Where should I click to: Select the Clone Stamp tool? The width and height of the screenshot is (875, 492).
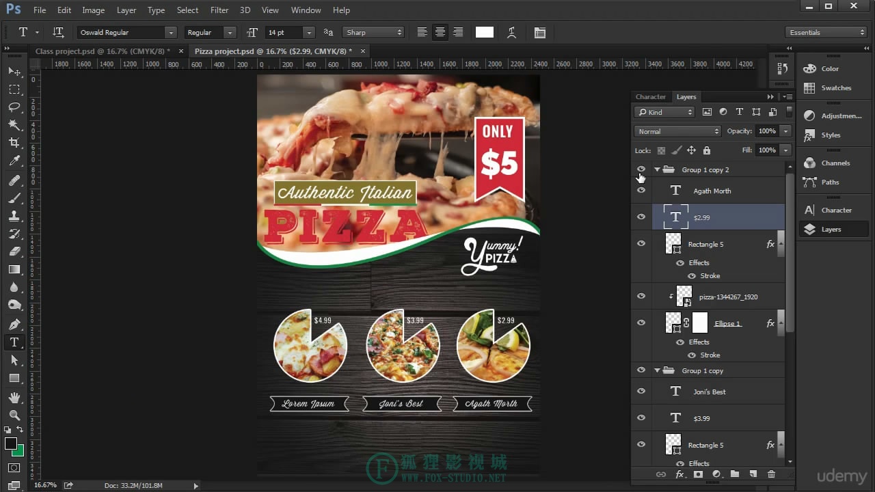tap(14, 216)
